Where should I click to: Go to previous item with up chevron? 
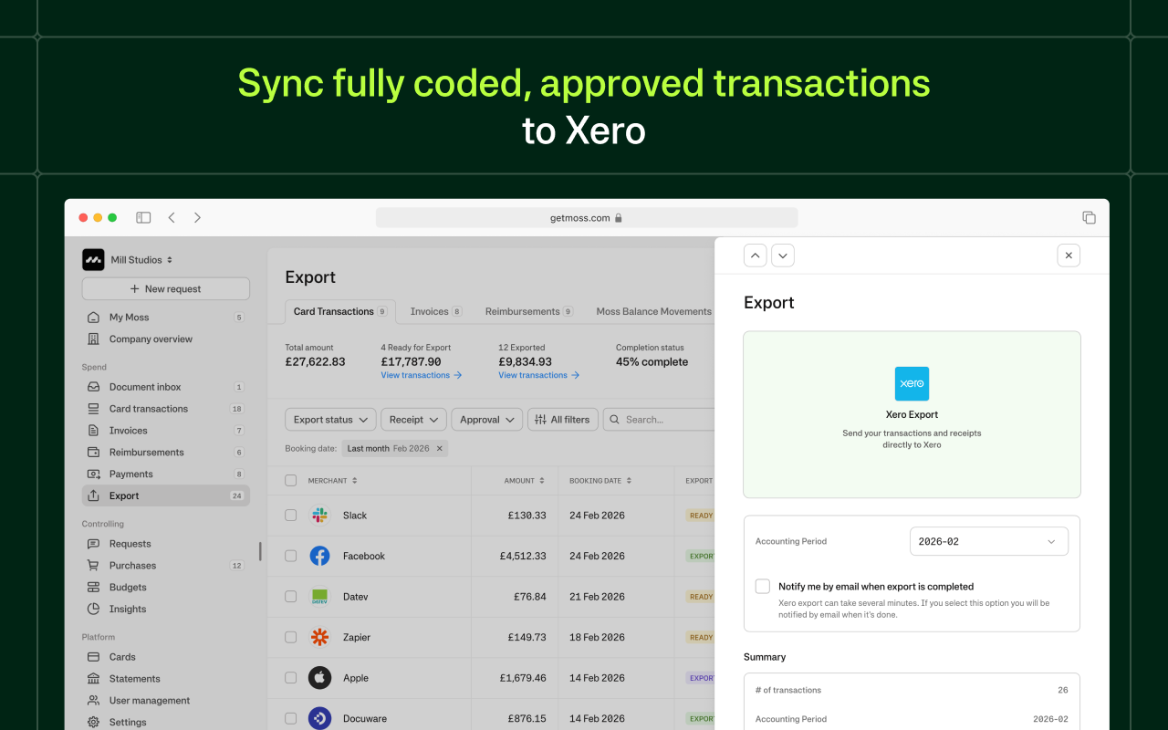[756, 255]
